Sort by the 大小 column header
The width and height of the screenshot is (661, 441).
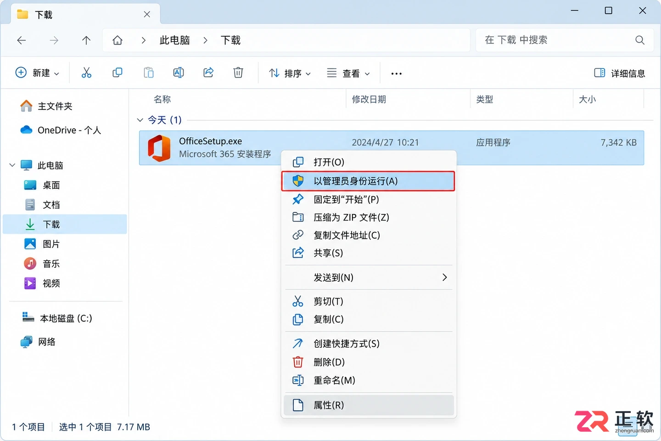(587, 99)
